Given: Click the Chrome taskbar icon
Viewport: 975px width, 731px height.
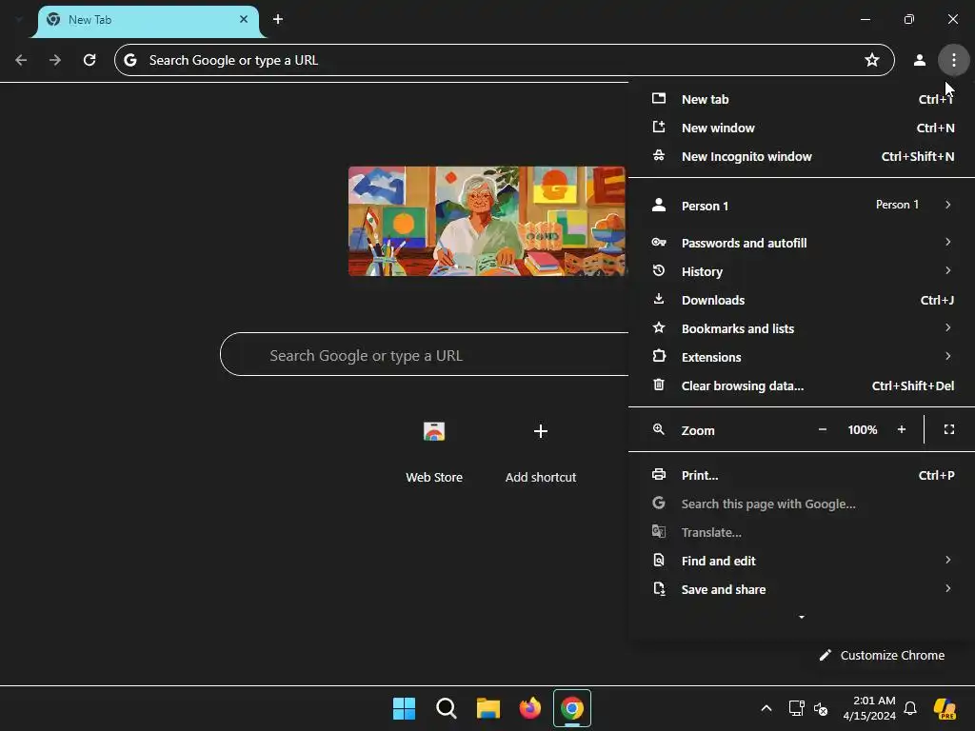Looking at the screenshot, I should coord(572,708).
